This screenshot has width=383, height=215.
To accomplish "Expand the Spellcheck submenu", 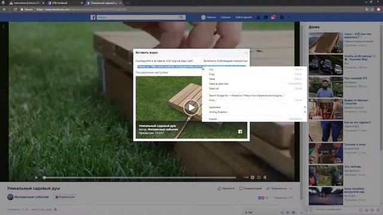I will click(254, 107).
